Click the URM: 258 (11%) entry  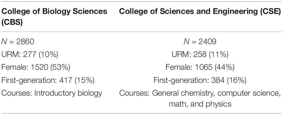click(200, 55)
